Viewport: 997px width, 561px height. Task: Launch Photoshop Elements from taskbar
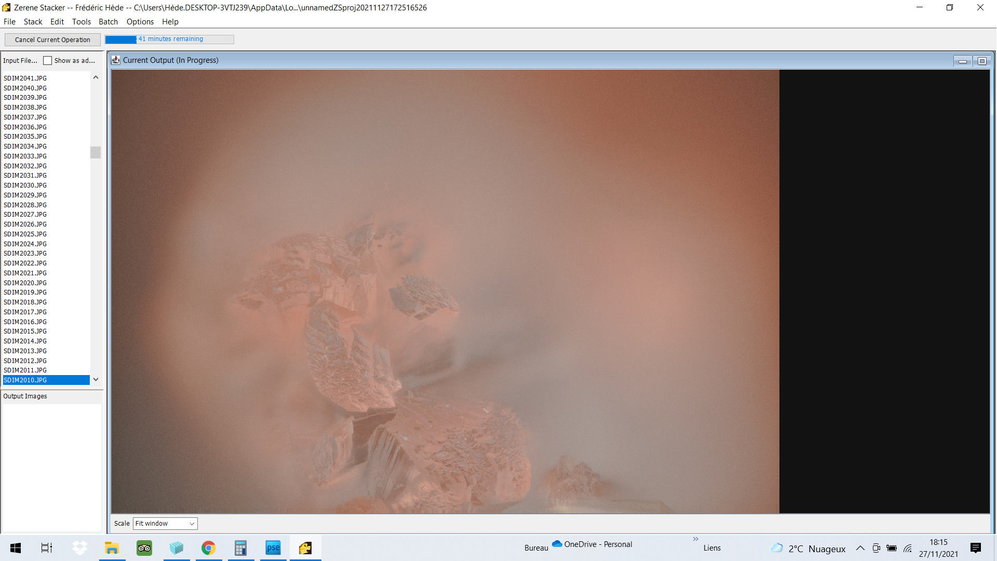(273, 548)
